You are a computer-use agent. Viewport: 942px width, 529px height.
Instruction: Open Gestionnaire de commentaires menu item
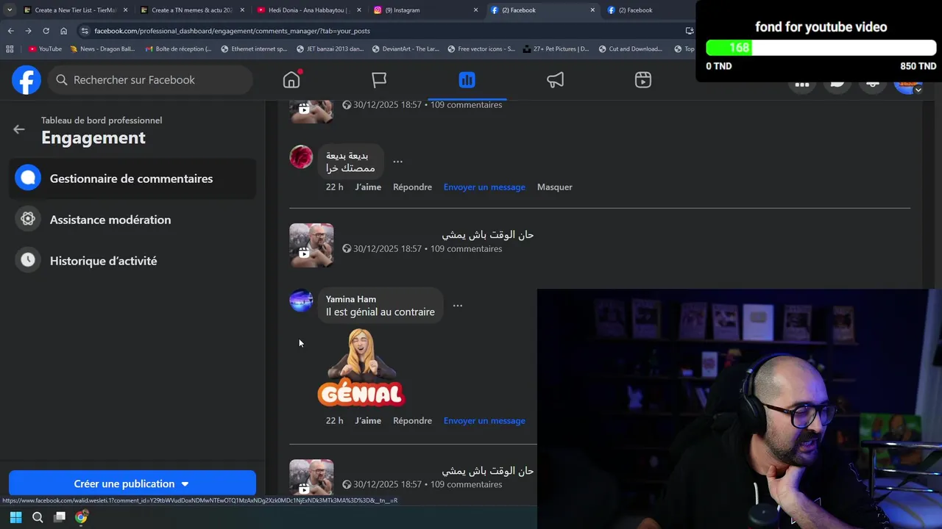click(x=132, y=179)
